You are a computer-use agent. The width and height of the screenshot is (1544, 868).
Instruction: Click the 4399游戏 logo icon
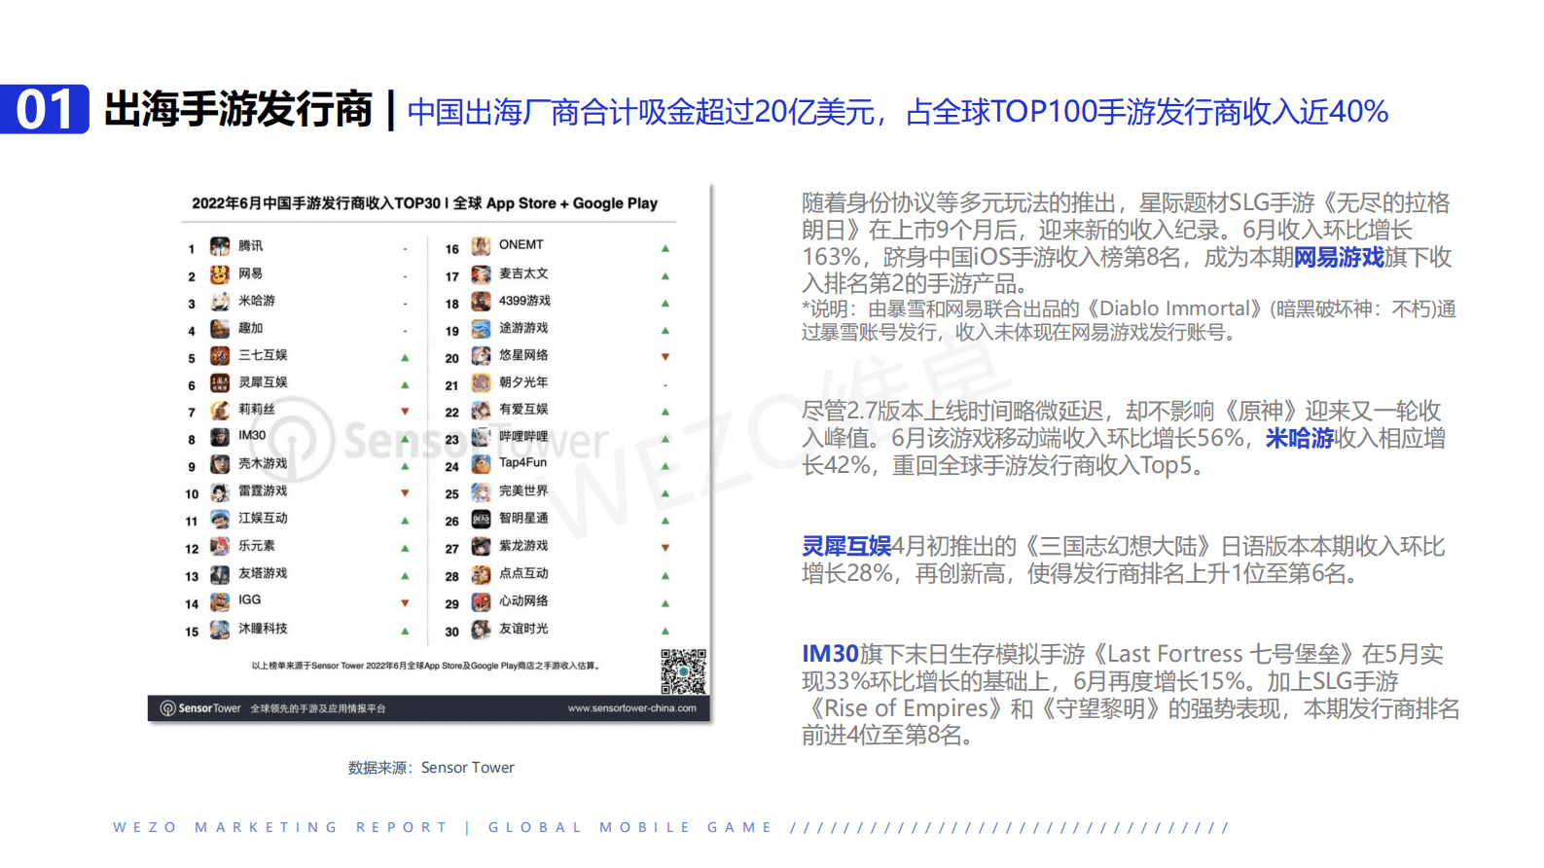coord(482,302)
